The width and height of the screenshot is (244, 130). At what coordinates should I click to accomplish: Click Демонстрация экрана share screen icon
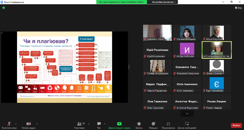[119, 124]
